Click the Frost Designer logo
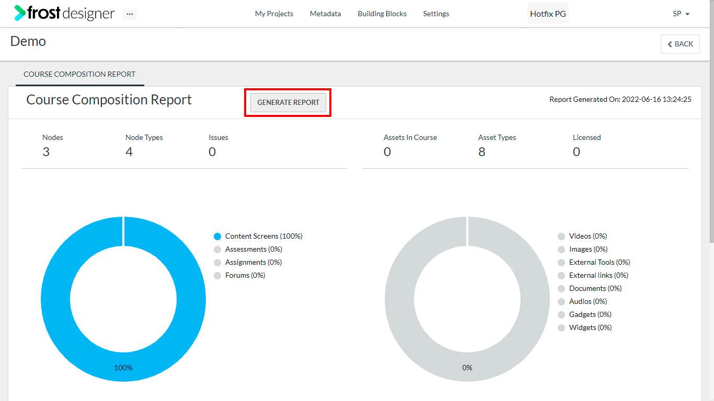The image size is (714, 401). (x=64, y=13)
